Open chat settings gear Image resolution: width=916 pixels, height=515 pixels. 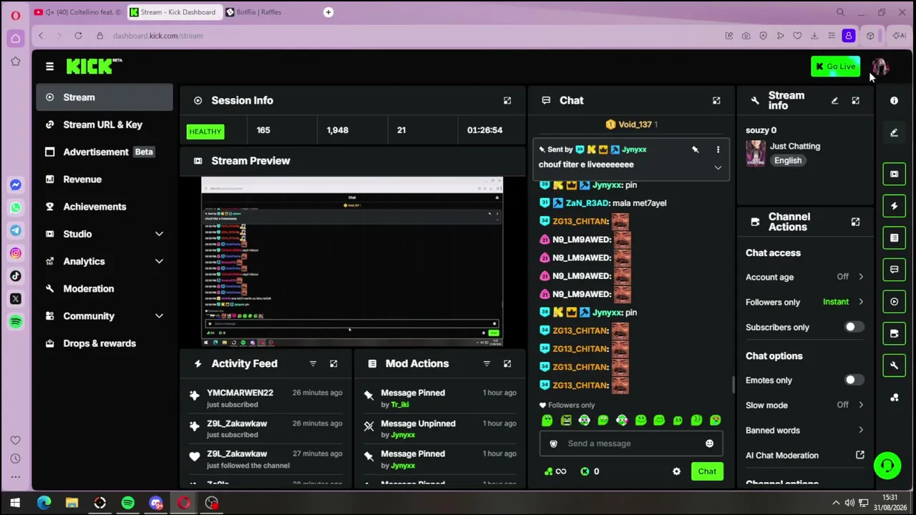click(676, 471)
